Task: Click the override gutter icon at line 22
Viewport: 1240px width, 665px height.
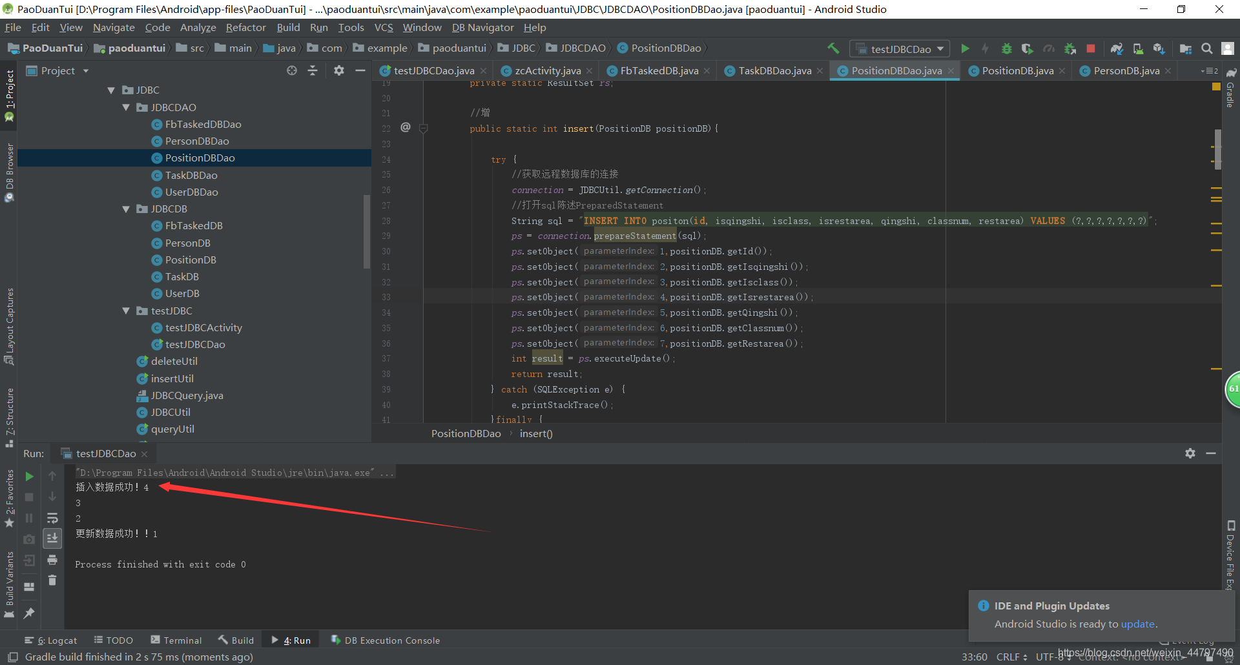Action: [406, 127]
